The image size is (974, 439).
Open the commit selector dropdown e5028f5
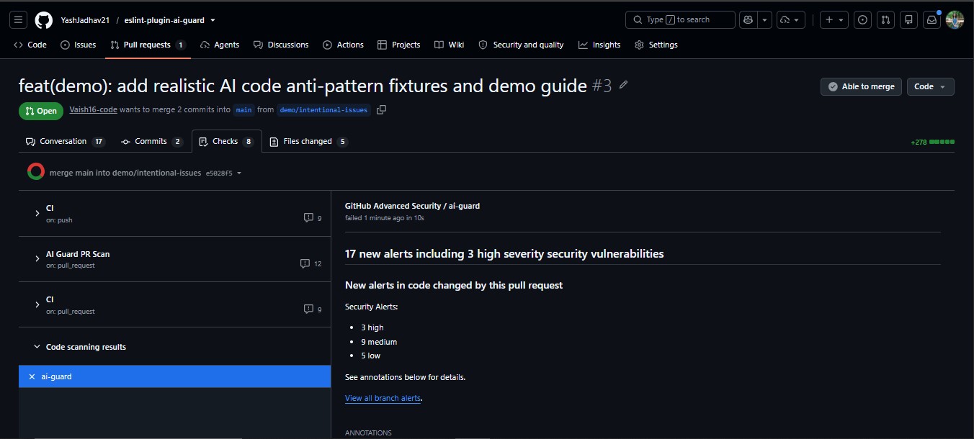tap(223, 173)
